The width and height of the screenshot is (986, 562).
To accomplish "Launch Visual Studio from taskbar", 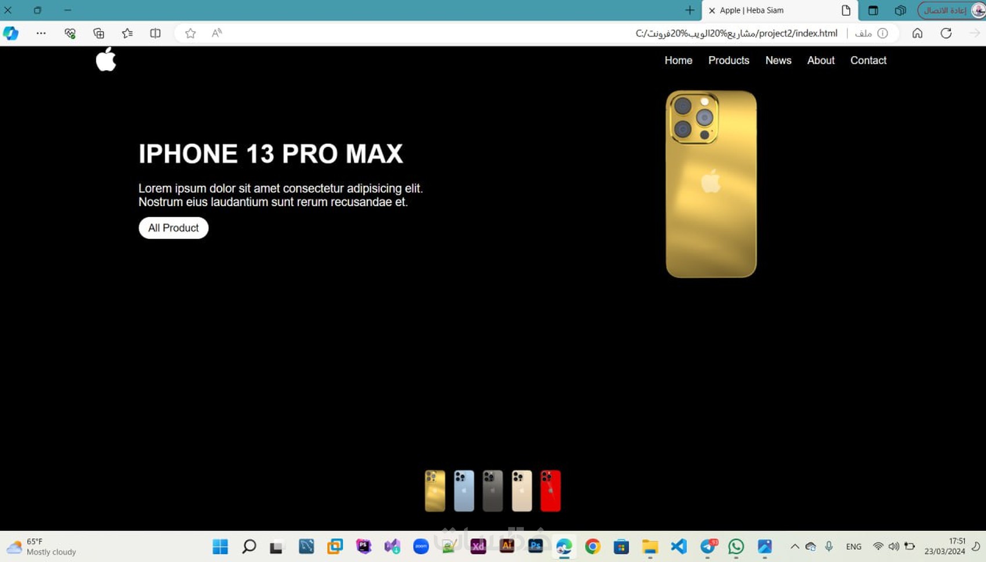I will tap(392, 546).
